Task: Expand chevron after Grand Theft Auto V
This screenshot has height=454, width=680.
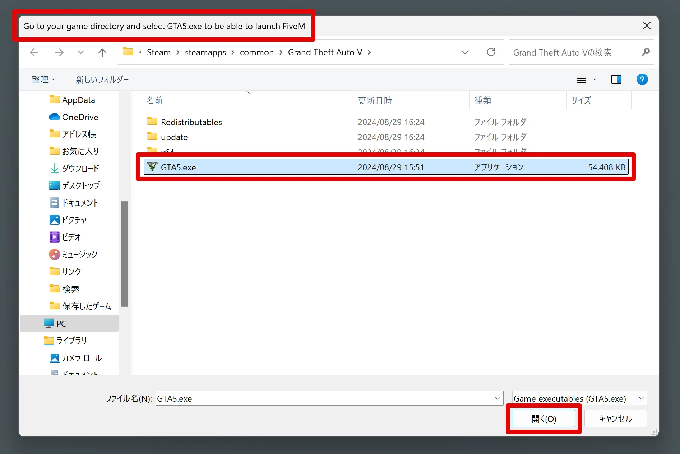Action: [x=369, y=52]
